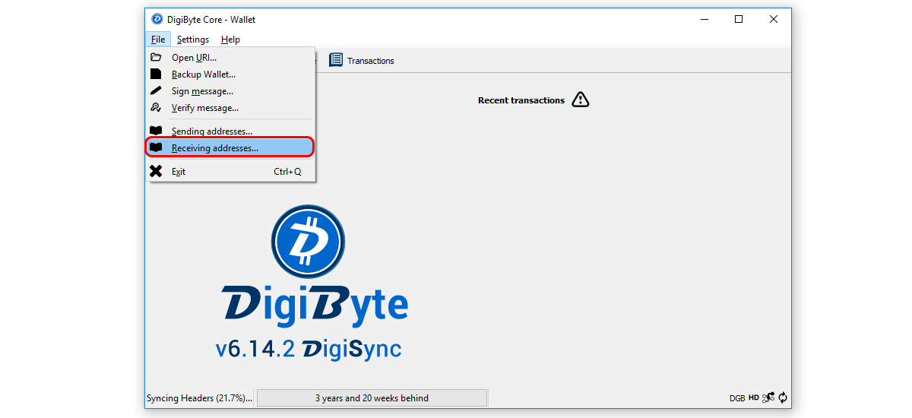Select Backup Wallet... menu entry
This screenshot has width=912, height=418.
tap(230, 74)
